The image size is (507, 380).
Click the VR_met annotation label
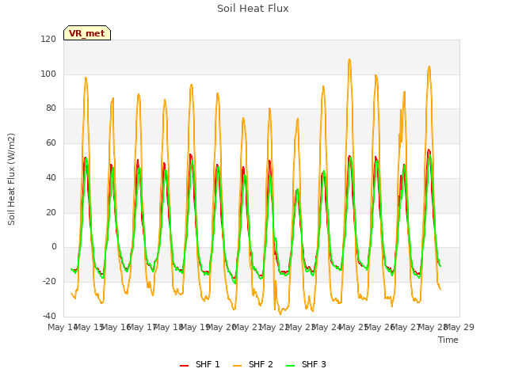87,33
